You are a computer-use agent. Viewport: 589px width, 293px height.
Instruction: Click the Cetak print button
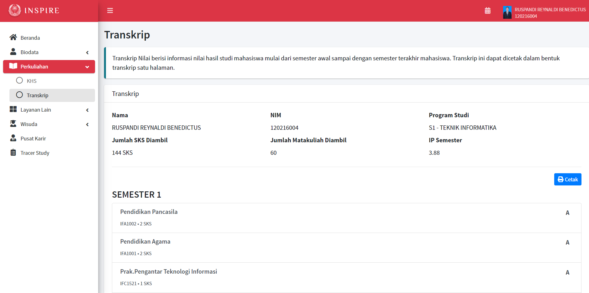[x=567, y=179]
